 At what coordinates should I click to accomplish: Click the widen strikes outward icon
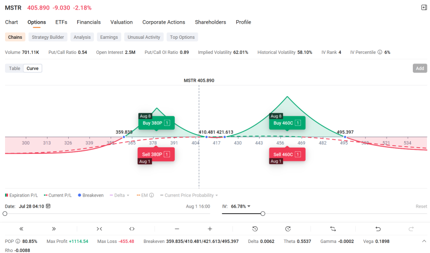(132, 229)
